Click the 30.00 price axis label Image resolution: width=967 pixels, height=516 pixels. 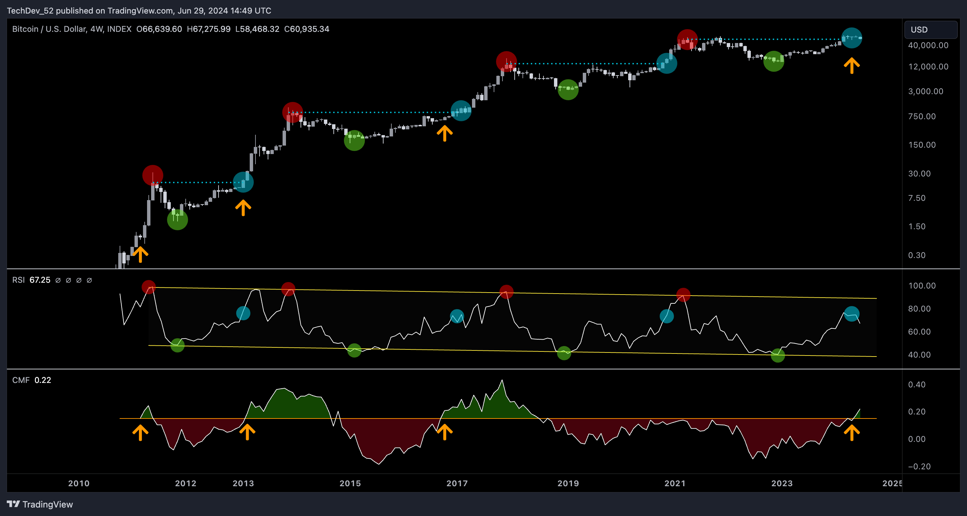point(919,174)
